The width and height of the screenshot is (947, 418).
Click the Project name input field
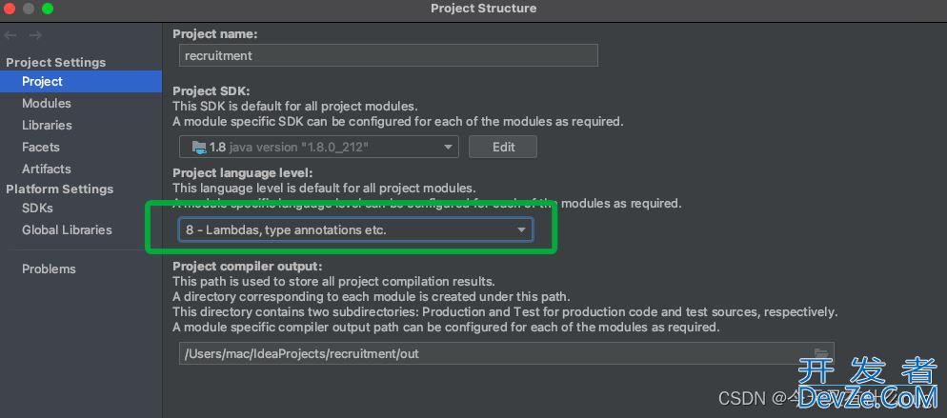(389, 55)
